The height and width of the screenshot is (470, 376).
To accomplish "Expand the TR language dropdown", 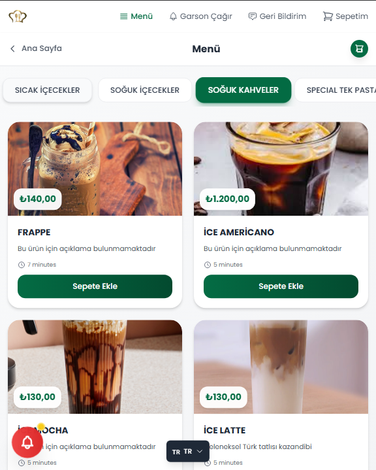I will tap(188, 452).
